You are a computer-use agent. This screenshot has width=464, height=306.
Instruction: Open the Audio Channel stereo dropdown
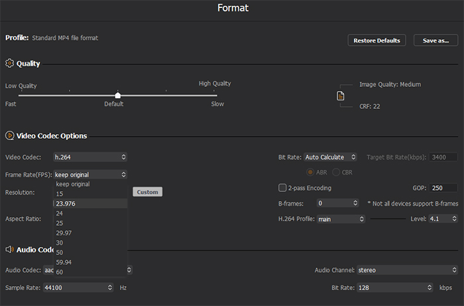click(407, 270)
